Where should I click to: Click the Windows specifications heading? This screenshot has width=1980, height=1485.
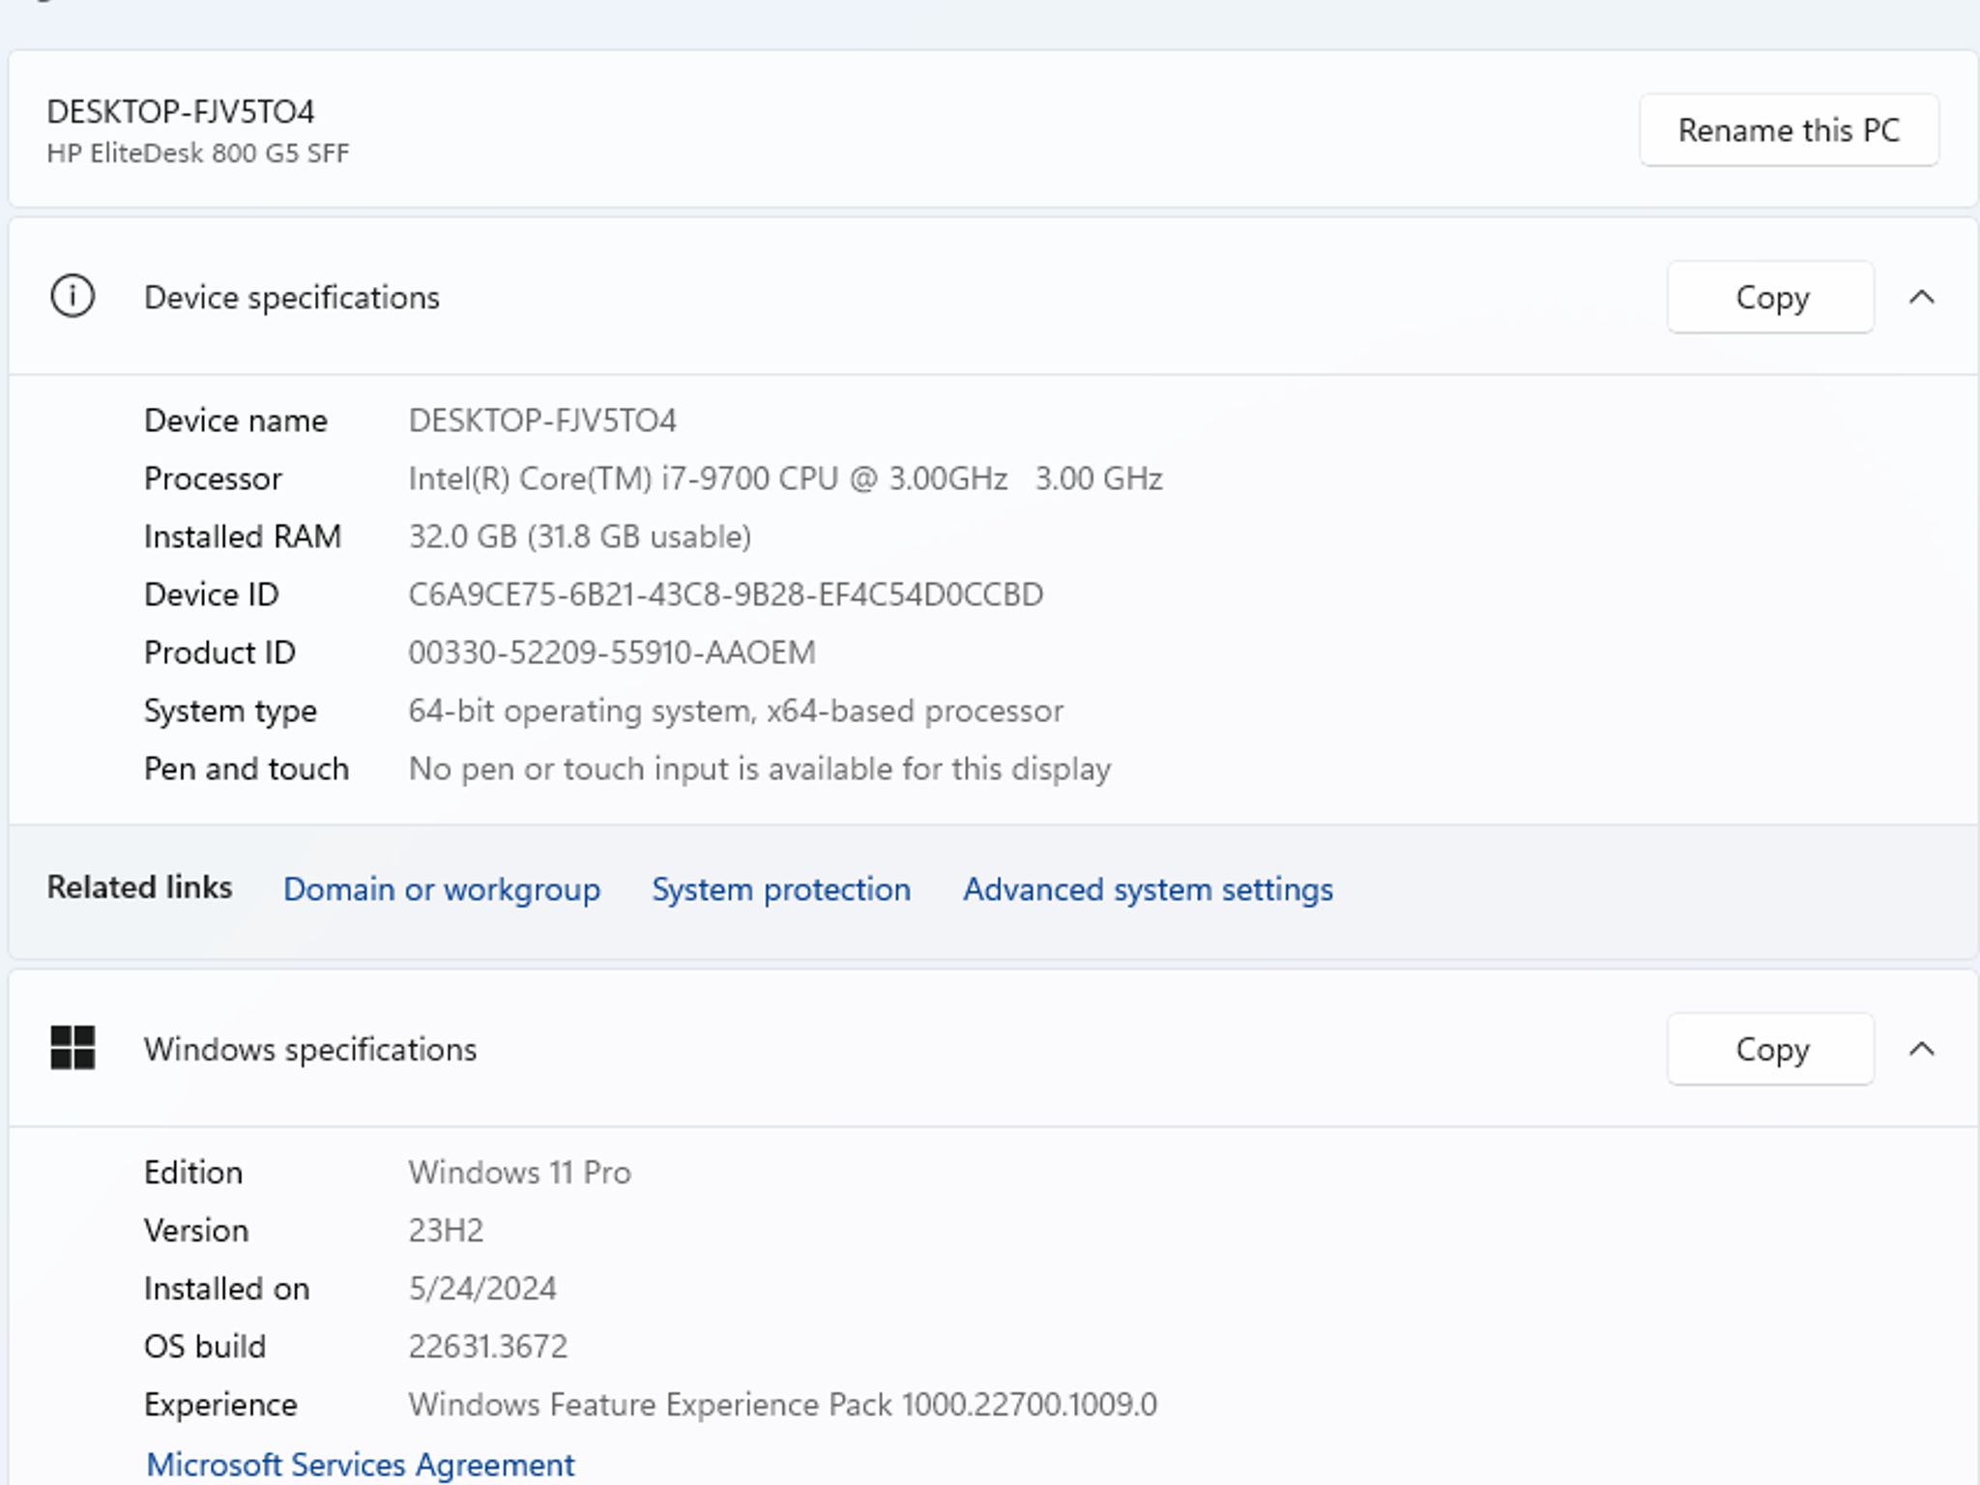(x=310, y=1050)
